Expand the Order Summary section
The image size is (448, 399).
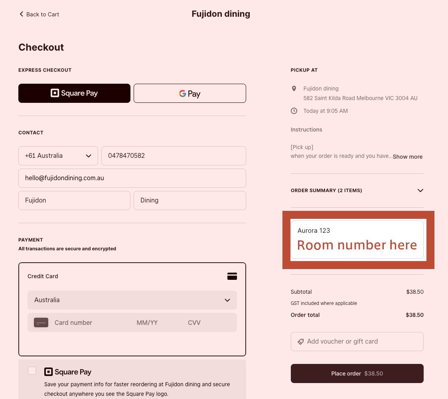(420, 191)
